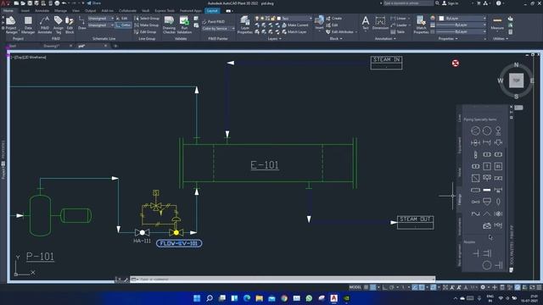This screenshot has height=305, width=543.
Task: Activate the schematic line Draw tool
Action: (x=81, y=23)
